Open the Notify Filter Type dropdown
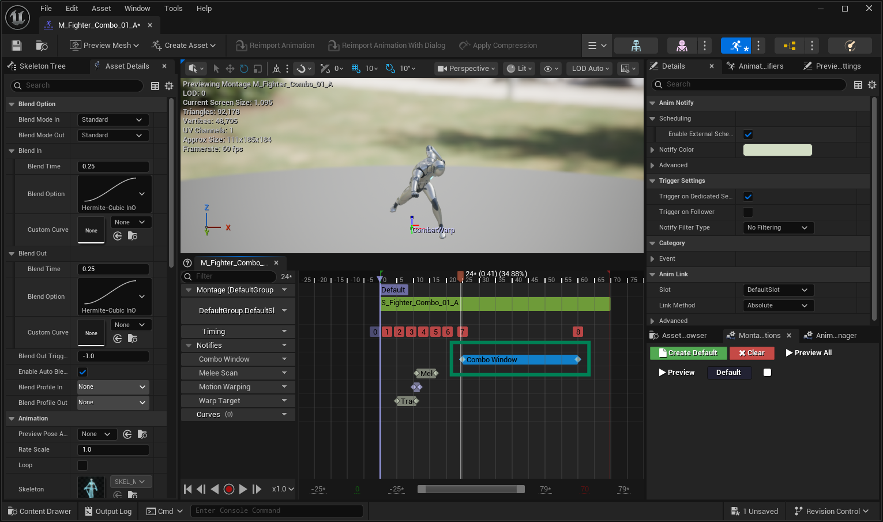 coord(779,228)
